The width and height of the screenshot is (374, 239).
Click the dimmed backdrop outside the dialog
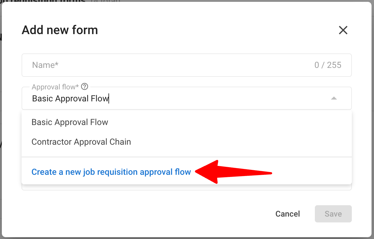coord(373,123)
